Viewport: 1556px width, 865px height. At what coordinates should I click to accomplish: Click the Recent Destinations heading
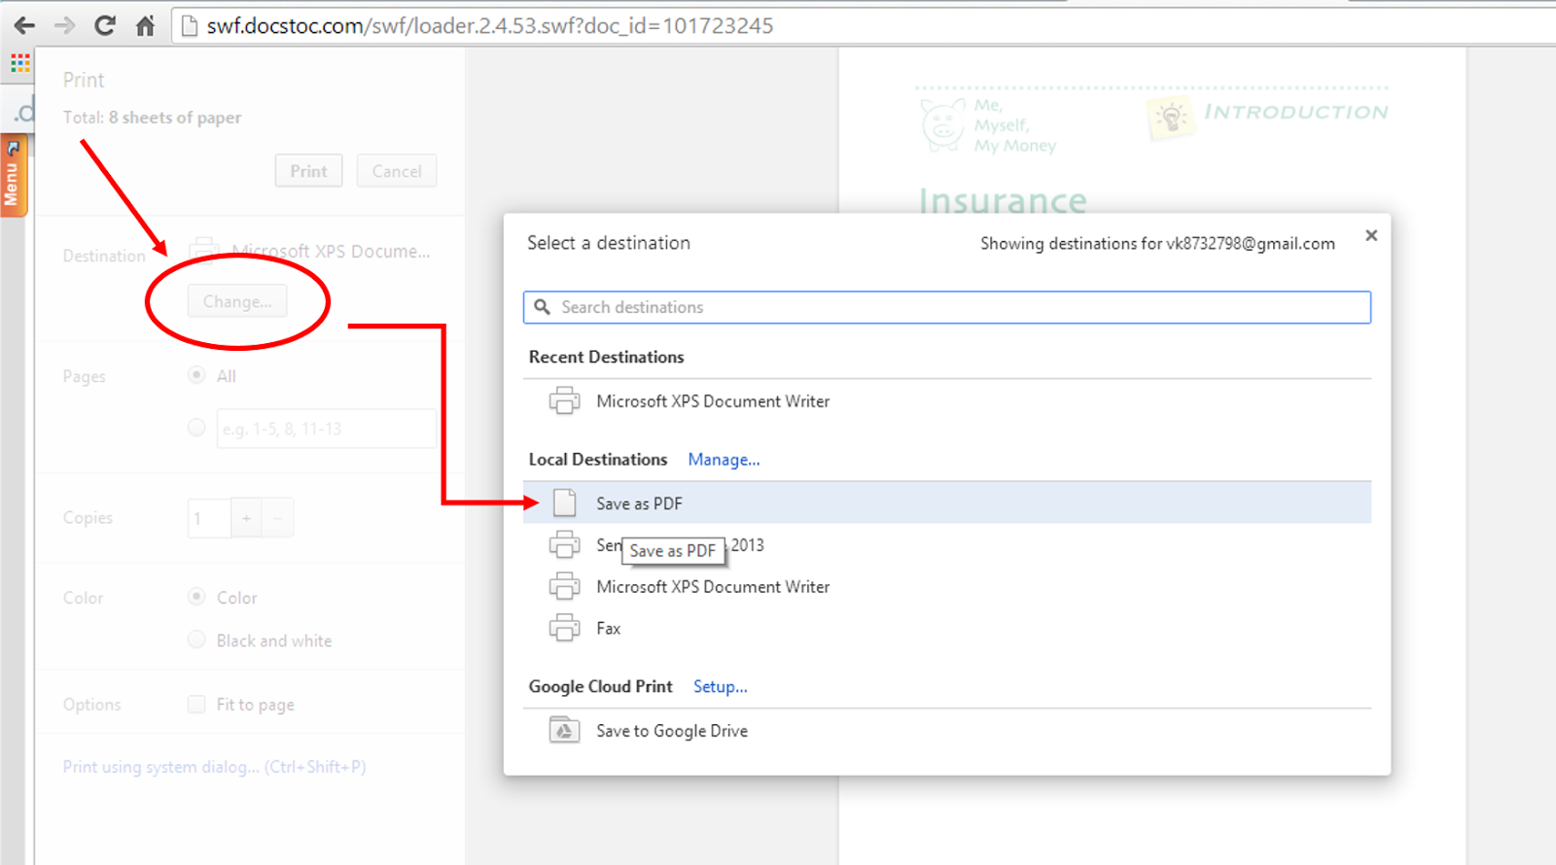tap(606, 357)
